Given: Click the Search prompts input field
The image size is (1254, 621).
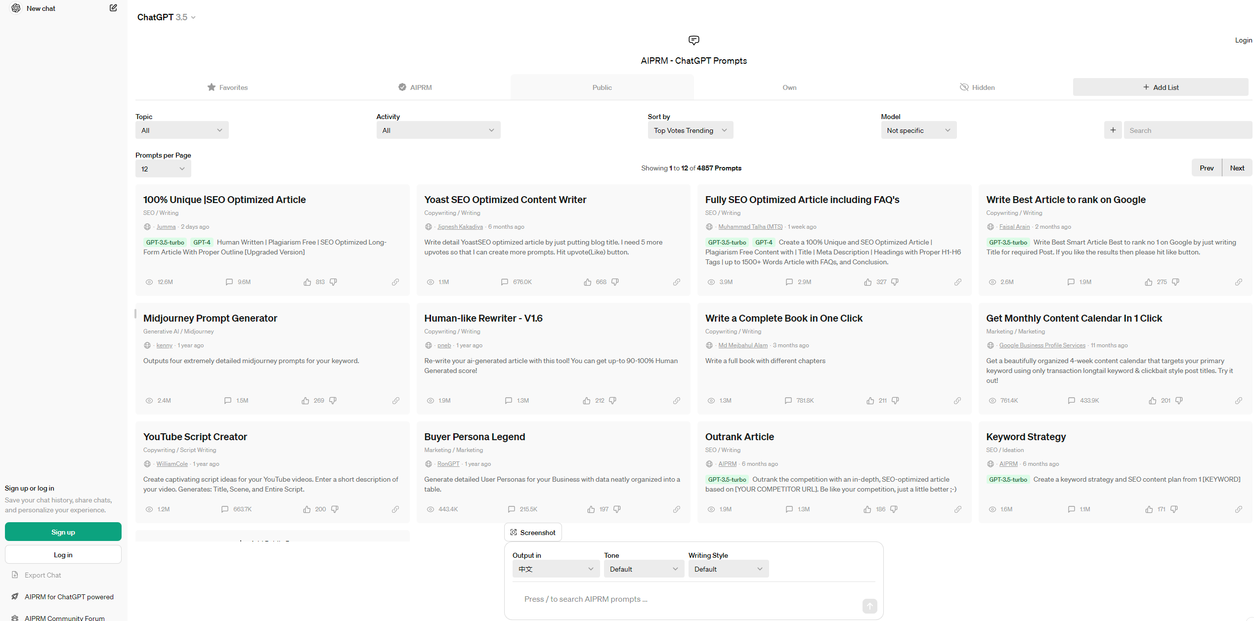Looking at the screenshot, I should point(1188,130).
